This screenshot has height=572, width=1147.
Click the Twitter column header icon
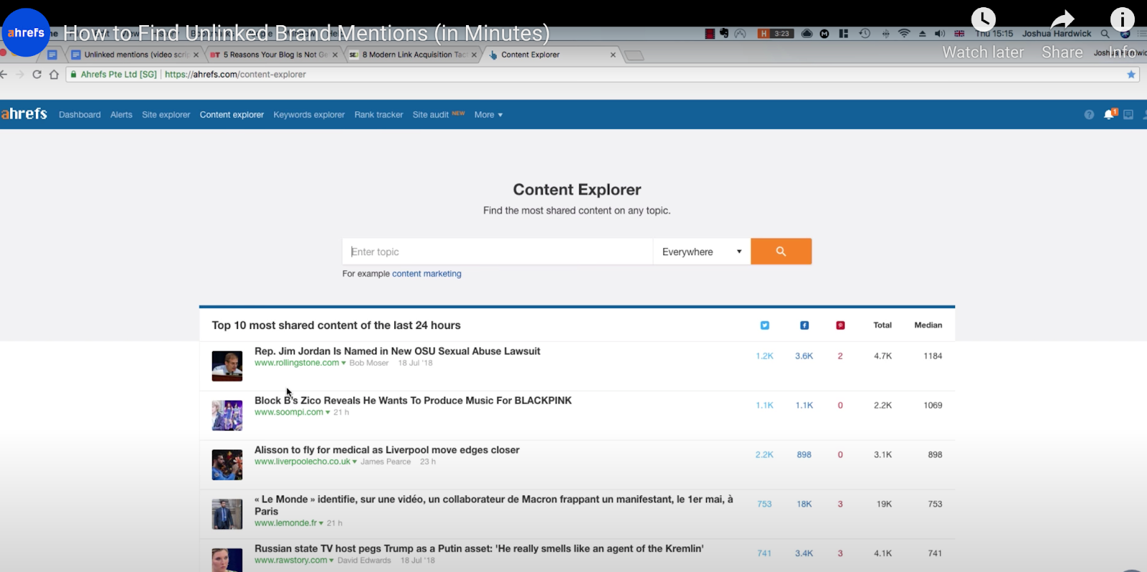765,325
